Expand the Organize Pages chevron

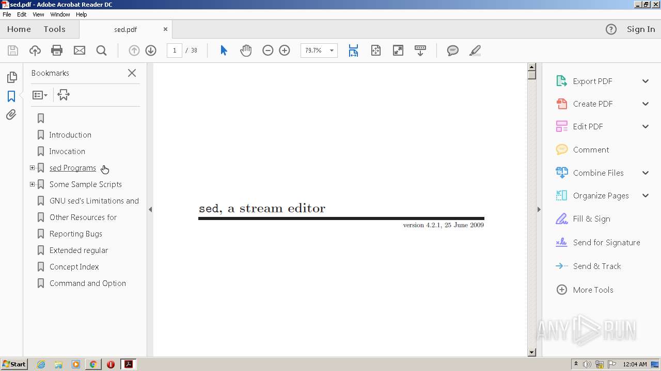click(x=646, y=195)
